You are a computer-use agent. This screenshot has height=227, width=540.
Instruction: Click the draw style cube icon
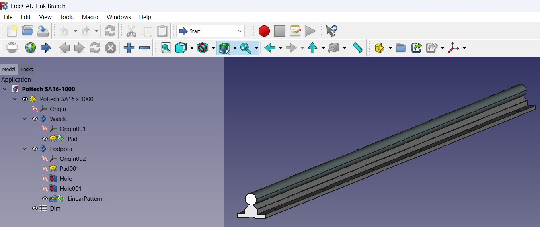click(181, 48)
